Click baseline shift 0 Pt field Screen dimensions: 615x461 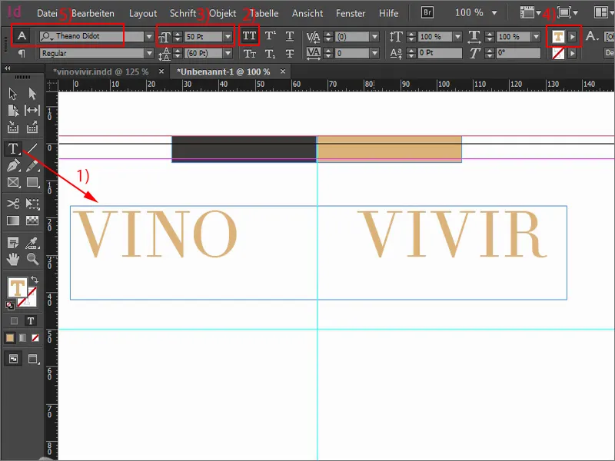[x=440, y=53]
